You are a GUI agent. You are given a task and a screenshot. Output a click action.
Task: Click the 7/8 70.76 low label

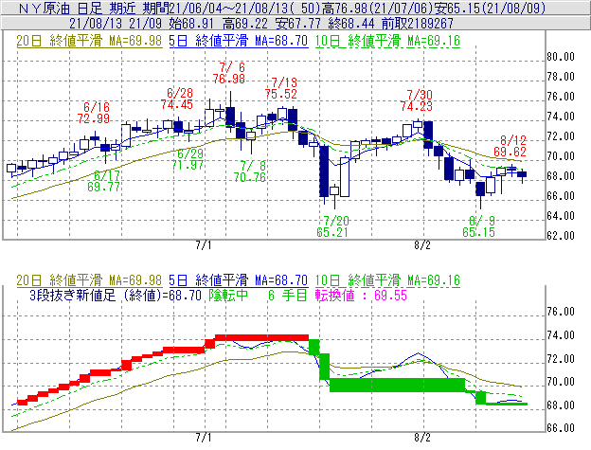249,171
